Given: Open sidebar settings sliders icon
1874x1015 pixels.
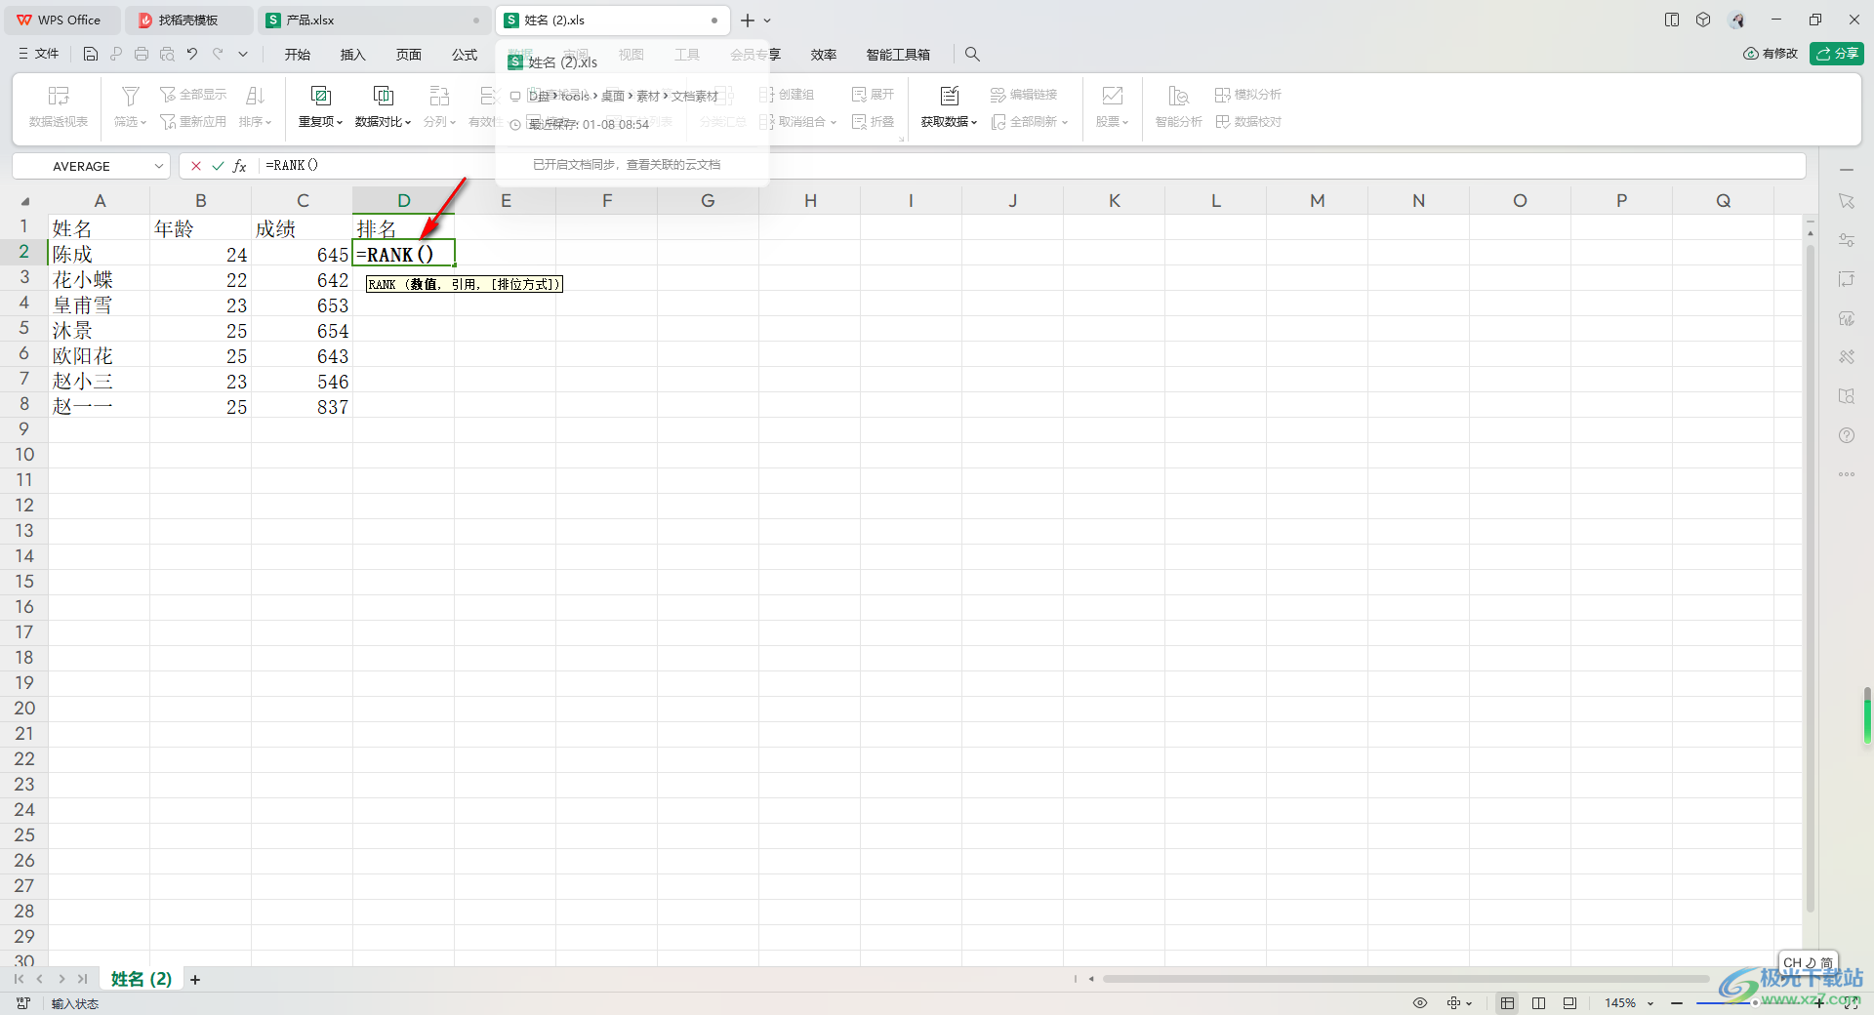Looking at the screenshot, I should click(1847, 240).
